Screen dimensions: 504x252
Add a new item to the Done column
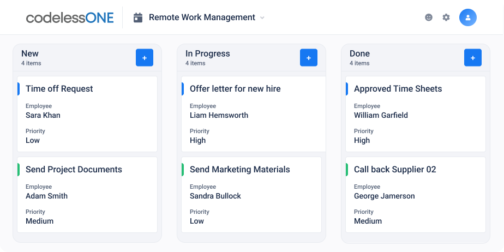473,58
